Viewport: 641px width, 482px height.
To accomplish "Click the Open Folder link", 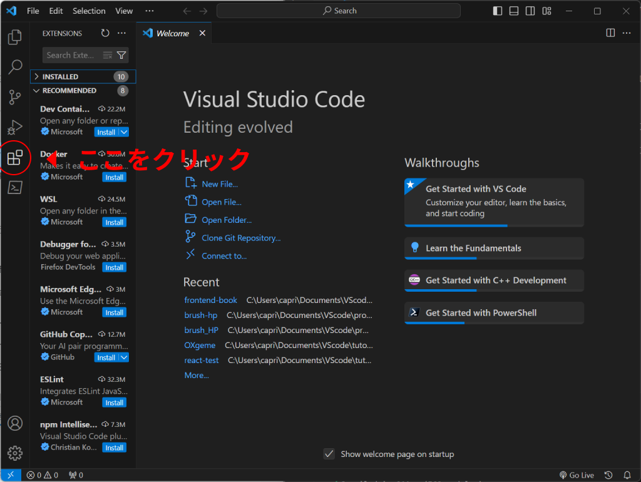I will [x=227, y=220].
